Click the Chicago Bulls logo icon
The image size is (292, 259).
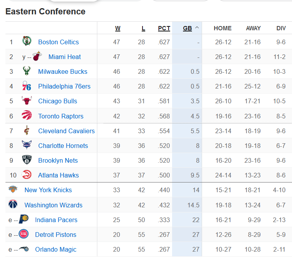pos(26,100)
